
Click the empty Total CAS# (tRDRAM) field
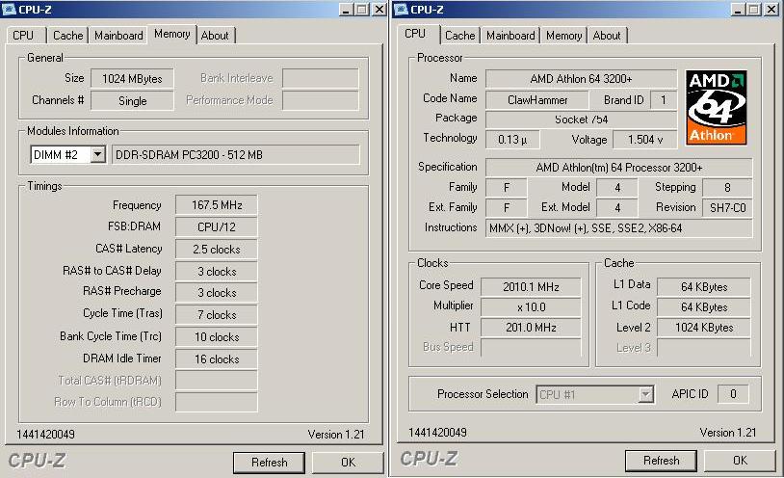(217, 381)
